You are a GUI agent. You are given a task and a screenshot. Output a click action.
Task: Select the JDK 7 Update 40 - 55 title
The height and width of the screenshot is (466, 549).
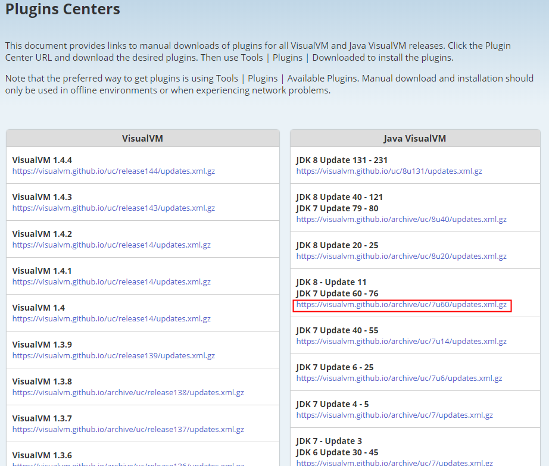click(337, 331)
